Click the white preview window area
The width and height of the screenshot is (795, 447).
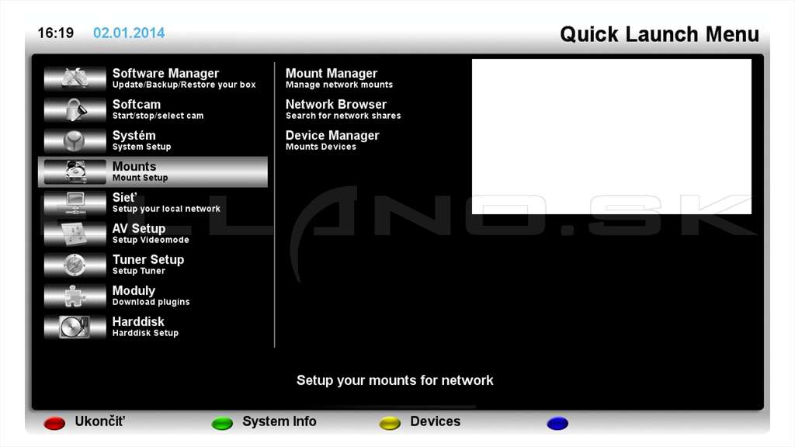click(x=612, y=137)
